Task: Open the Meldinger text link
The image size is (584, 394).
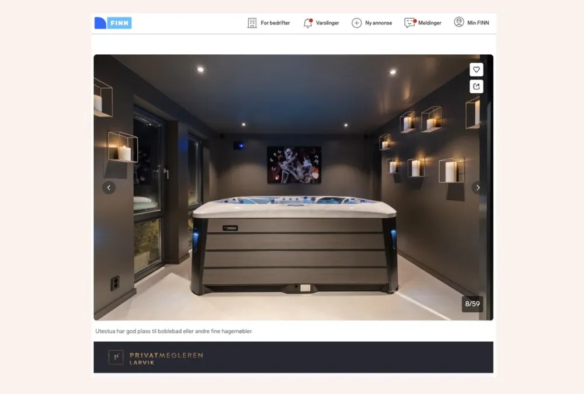Action: [430, 23]
